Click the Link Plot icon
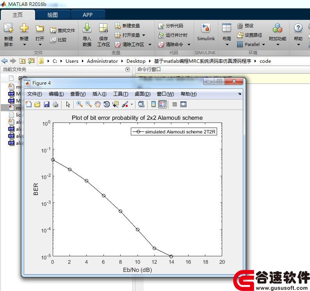 point(141,104)
